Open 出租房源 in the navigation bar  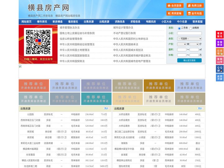pyautogui.click(x=104, y=22)
